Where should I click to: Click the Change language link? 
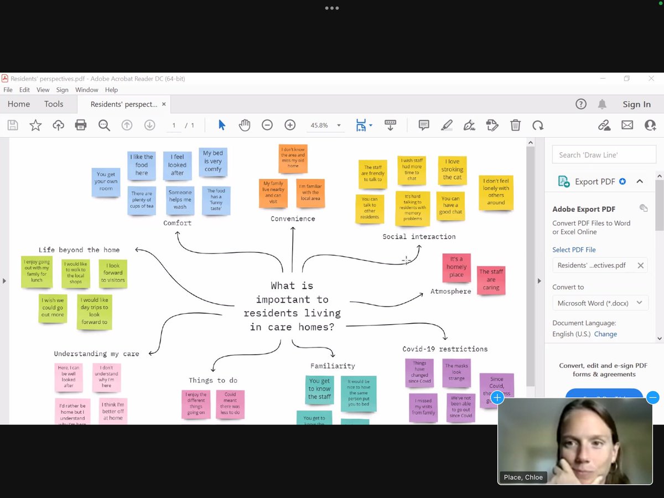click(605, 334)
